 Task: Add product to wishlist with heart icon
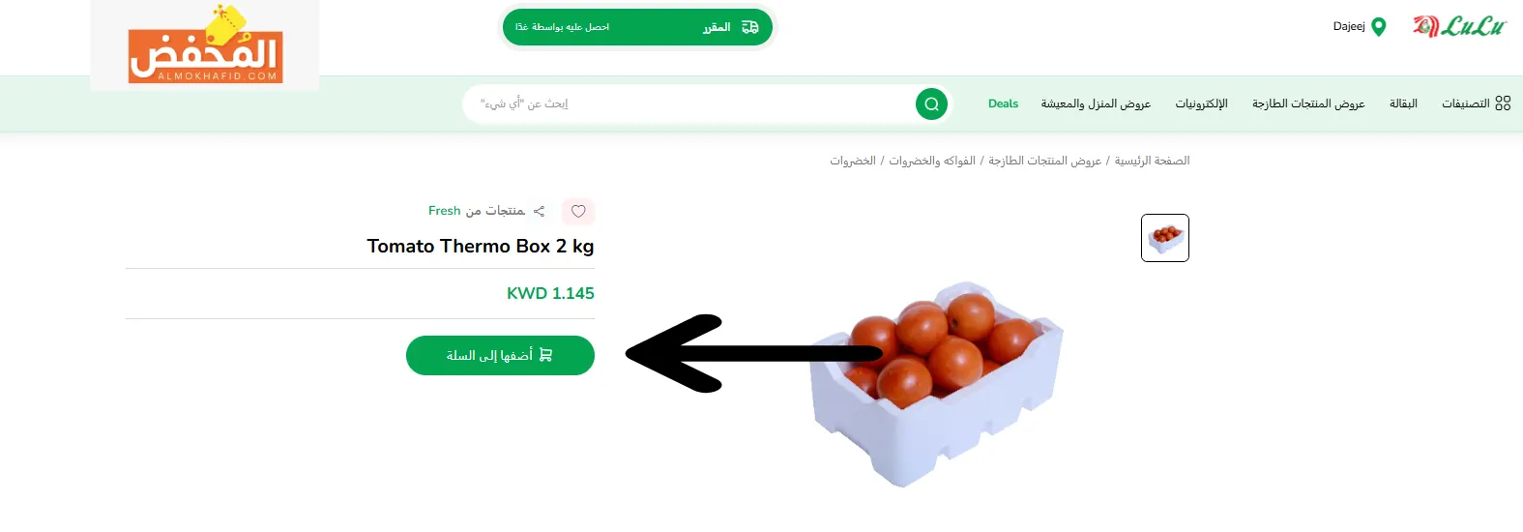click(578, 211)
